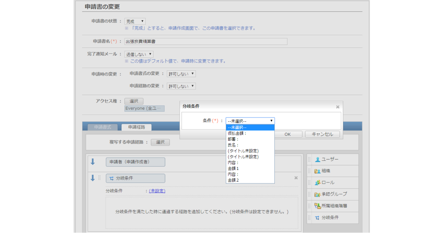Click the 所属組織階層 hierarchy icon
Image resolution: width=444 pixels, height=233 pixels.
(317, 206)
